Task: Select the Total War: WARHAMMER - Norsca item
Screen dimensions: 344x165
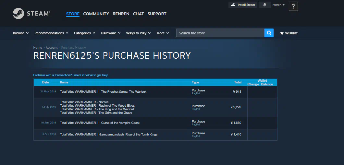Action: coord(84,102)
